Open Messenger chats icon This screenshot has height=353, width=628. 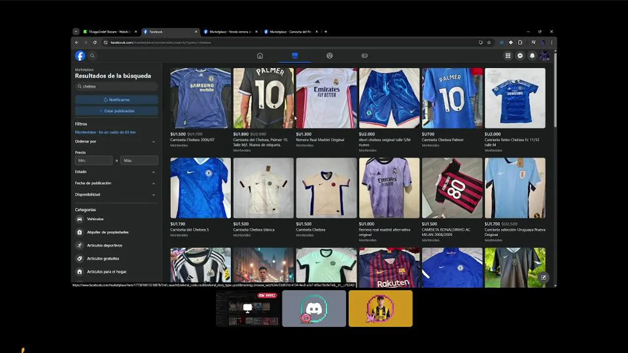pos(520,56)
